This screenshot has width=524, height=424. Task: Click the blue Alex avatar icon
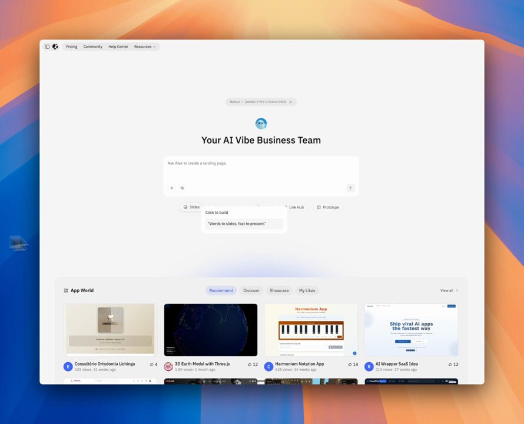(261, 124)
